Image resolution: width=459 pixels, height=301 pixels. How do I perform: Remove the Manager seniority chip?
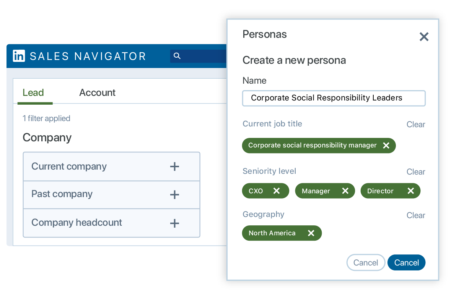click(345, 191)
